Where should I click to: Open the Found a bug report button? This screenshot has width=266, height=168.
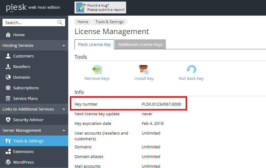point(100,7)
